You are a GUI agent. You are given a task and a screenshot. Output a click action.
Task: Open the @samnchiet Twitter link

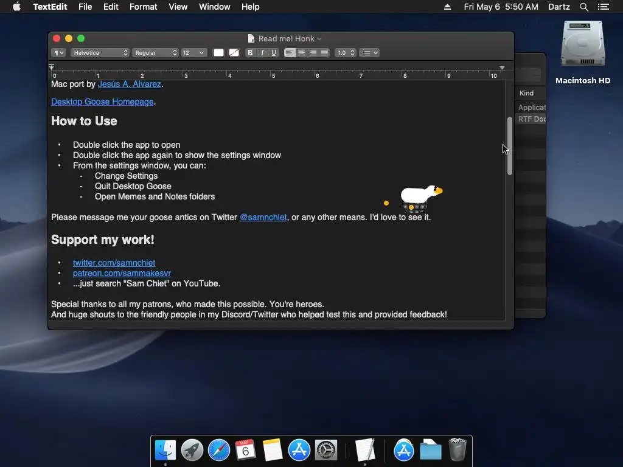pos(263,217)
